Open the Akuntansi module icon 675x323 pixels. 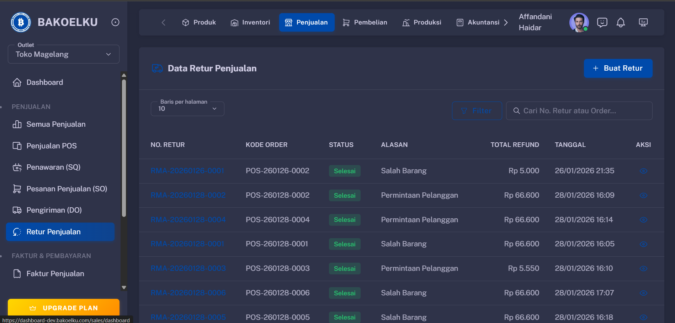coord(459,22)
